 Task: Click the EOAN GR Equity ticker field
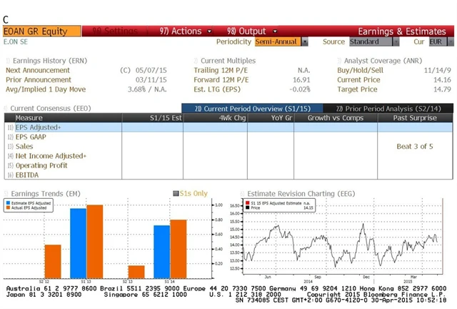34,31
